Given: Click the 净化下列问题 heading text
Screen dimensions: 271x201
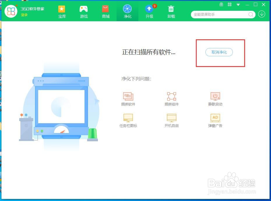Looking at the screenshot, I should pyautogui.click(x=136, y=79).
